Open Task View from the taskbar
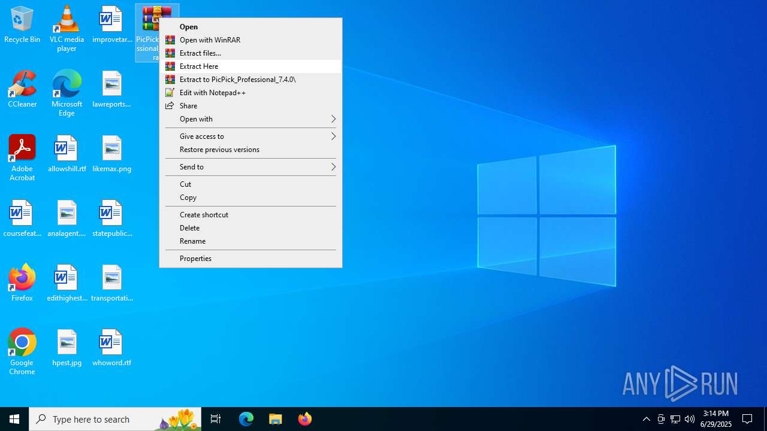Viewport: 767px width, 431px height. pyautogui.click(x=216, y=419)
